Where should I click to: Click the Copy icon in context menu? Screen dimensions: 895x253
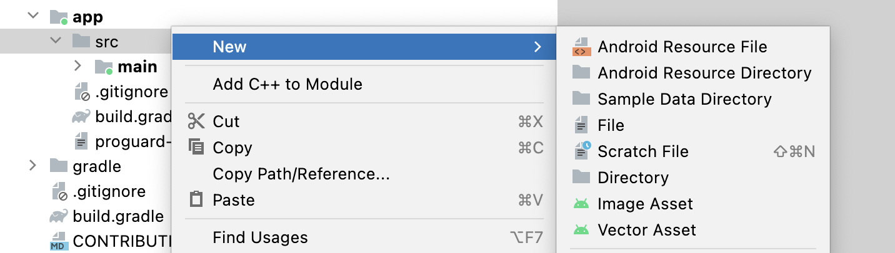coord(196,148)
